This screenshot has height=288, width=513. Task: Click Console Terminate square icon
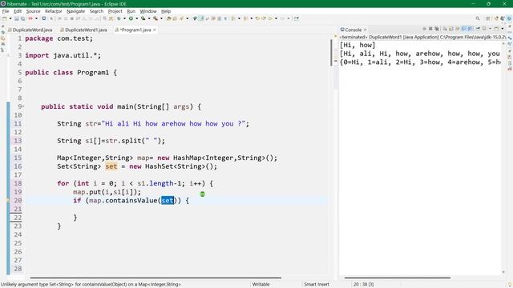point(424,29)
